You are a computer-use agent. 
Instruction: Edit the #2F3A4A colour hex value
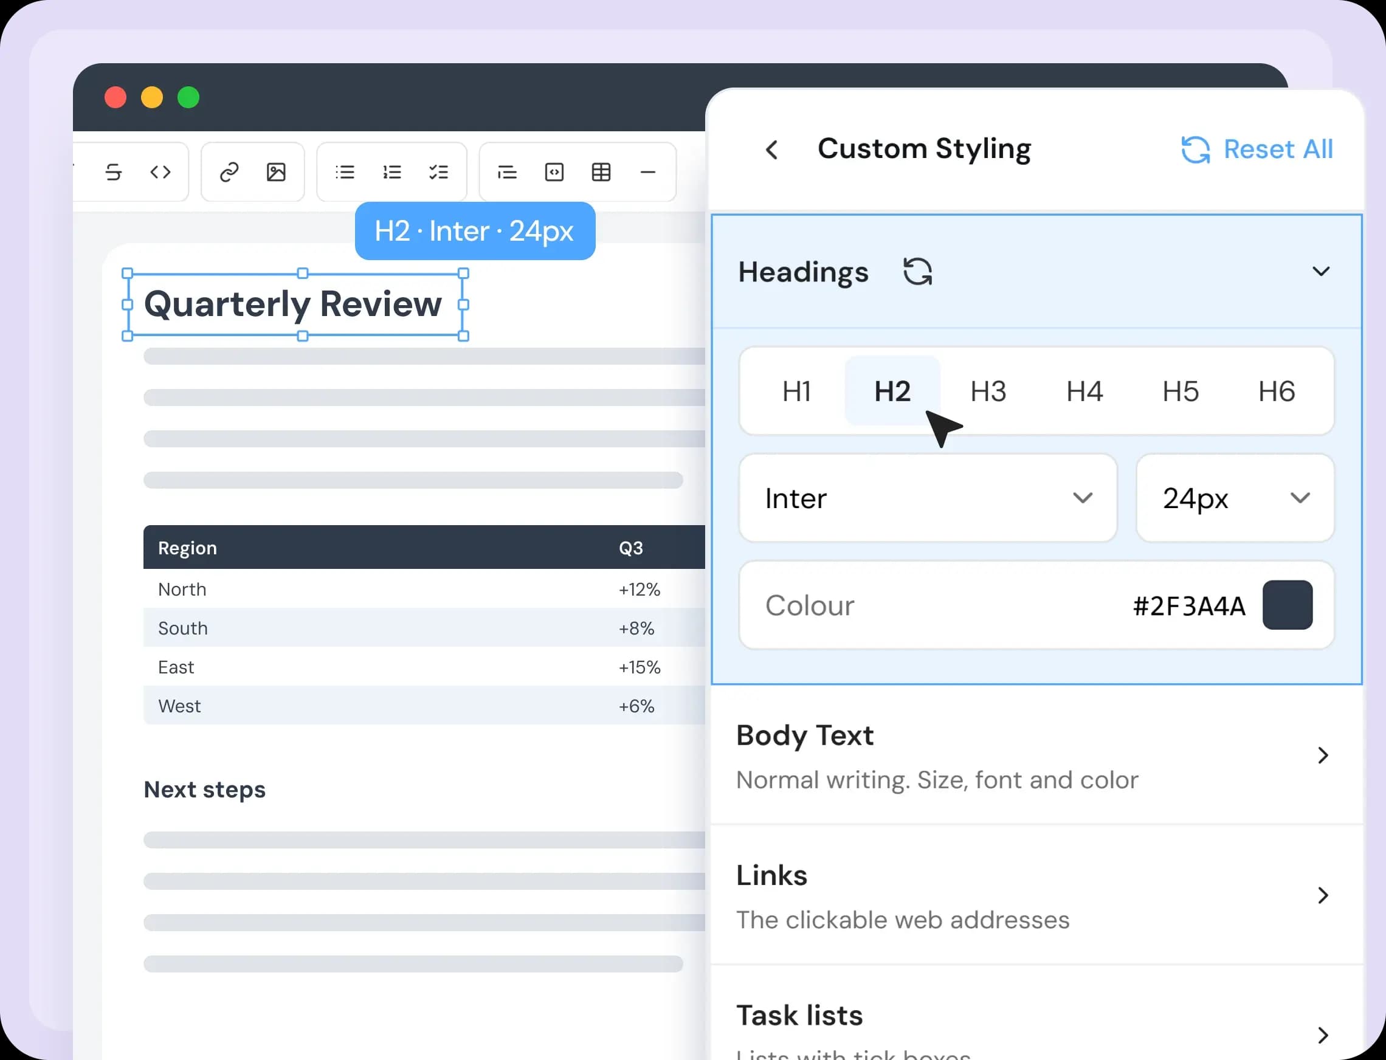(x=1189, y=606)
